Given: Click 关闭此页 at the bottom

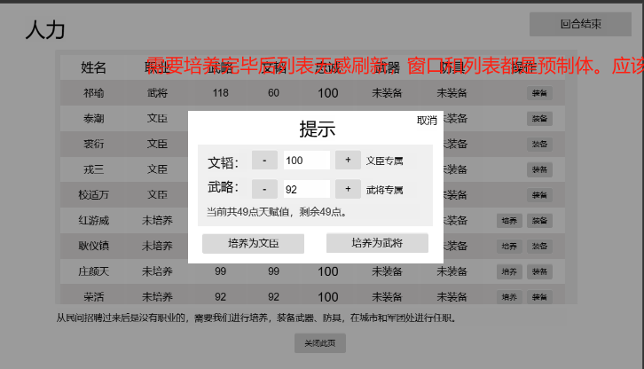Looking at the screenshot, I should 320,343.
